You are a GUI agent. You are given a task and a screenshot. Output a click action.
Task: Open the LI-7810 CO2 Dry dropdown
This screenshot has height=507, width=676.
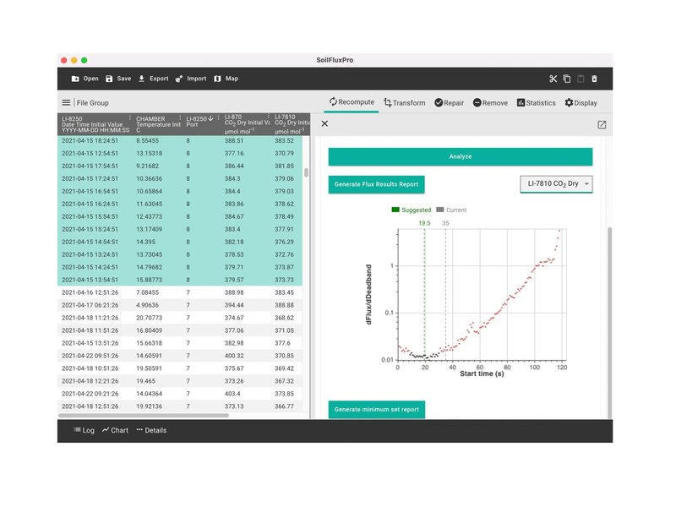[556, 183]
